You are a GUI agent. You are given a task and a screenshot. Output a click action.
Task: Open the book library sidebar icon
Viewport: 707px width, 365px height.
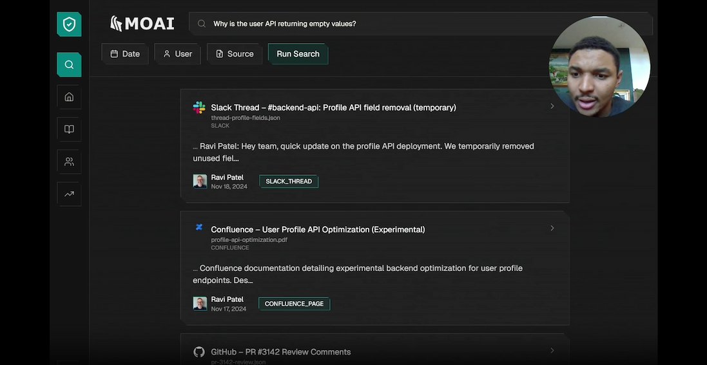(x=69, y=129)
